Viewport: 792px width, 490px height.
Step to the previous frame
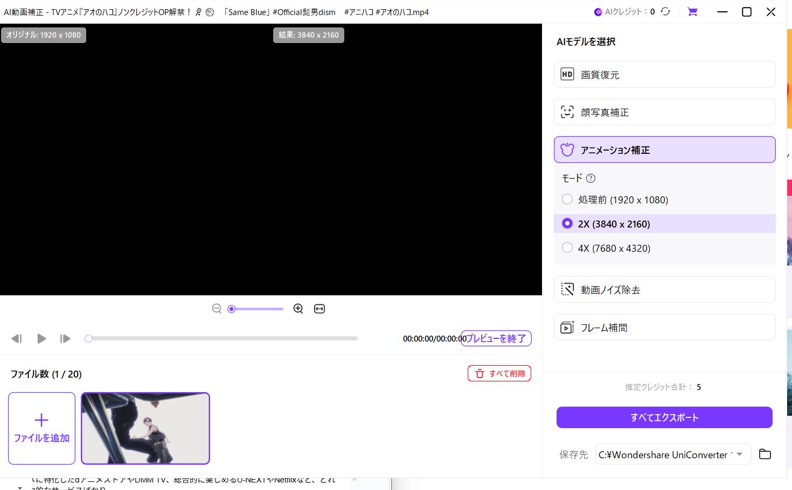click(x=16, y=338)
